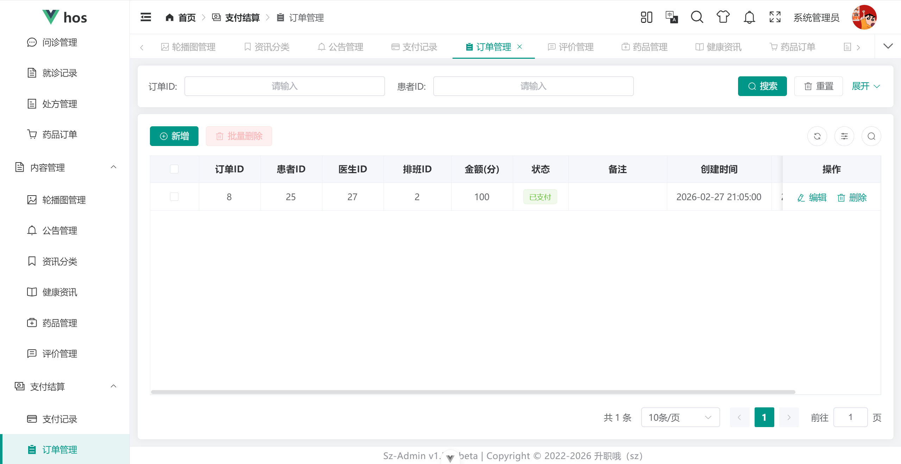Viewport: 901px width, 464px height.
Task: Click the system admin avatar
Action: point(864,17)
